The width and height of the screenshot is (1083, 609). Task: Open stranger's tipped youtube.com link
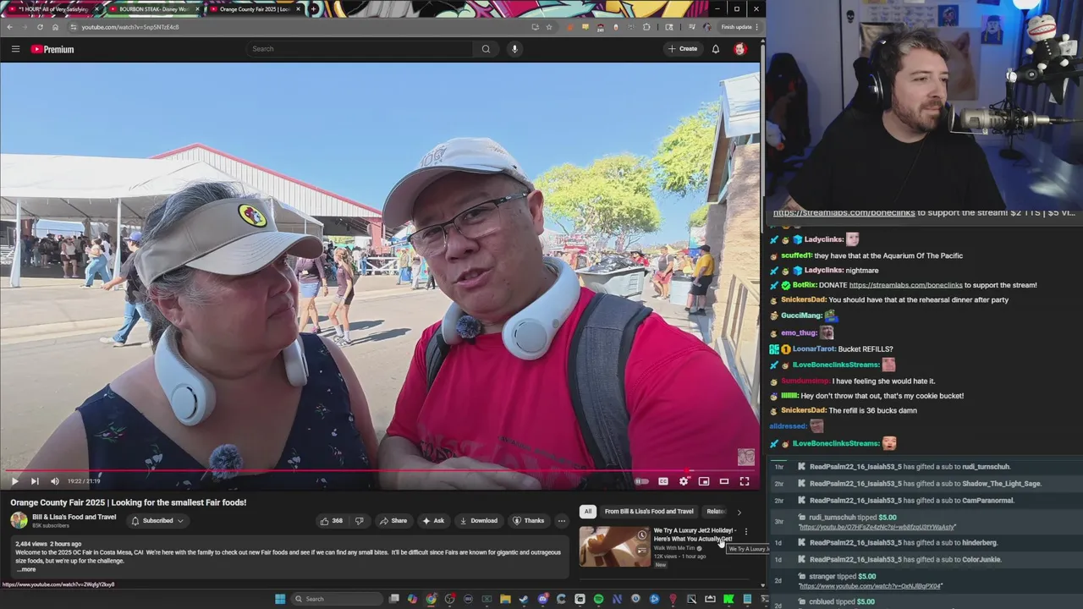[871, 586]
